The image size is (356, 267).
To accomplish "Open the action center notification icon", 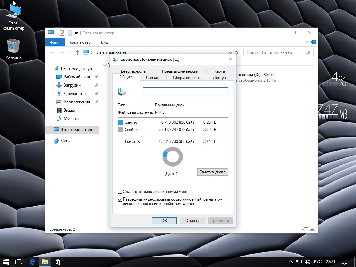I will [x=344, y=261].
